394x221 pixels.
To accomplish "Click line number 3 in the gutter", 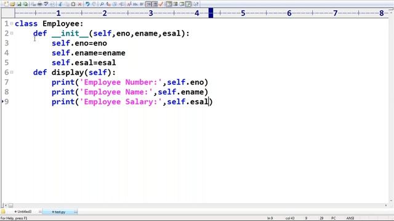I will tap(7, 43).
